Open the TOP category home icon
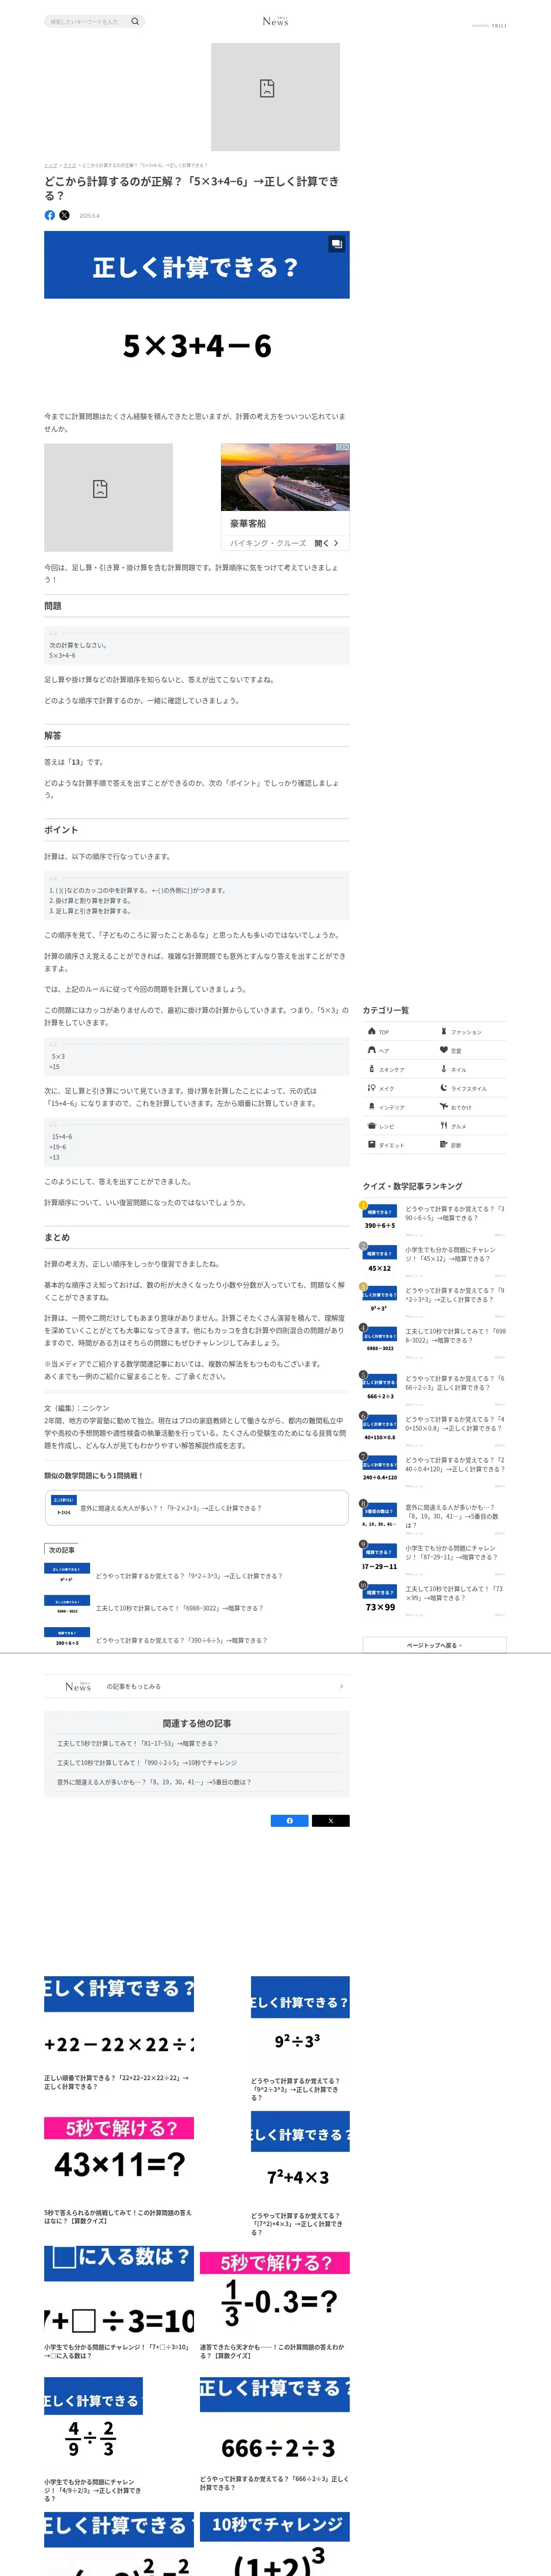This screenshot has height=2576, width=551. [x=372, y=1031]
